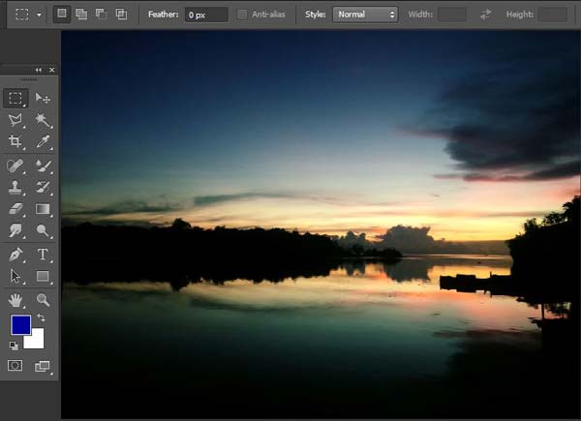Choose Intersect with selection mode
581x421 pixels.
[x=121, y=15]
